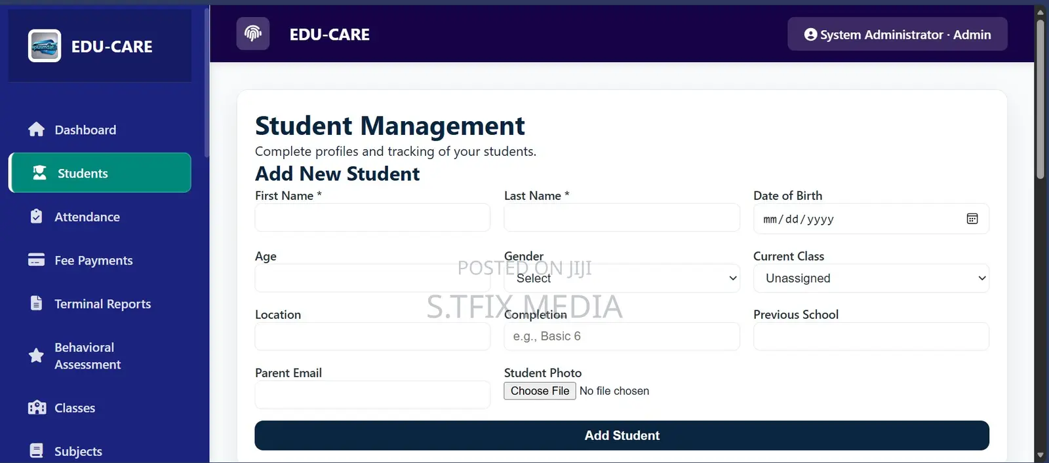Click the user avatar icon beside System Administrator

tap(811, 35)
